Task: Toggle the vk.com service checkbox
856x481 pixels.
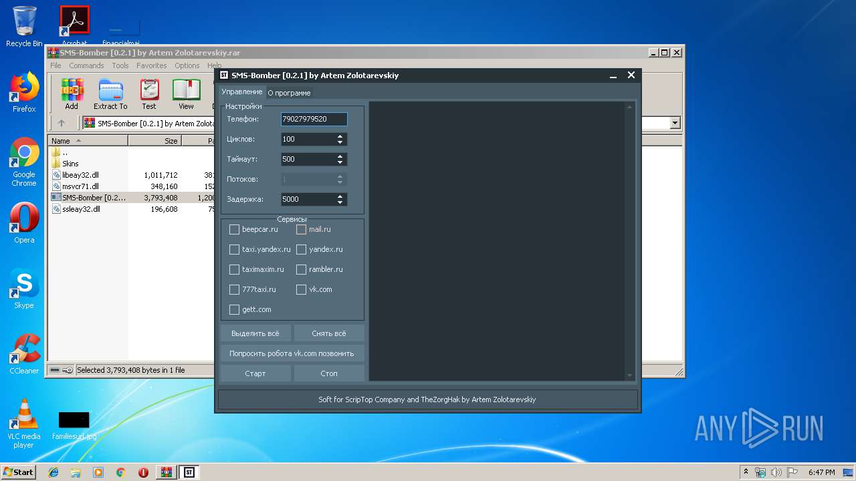Action: tap(301, 289)
